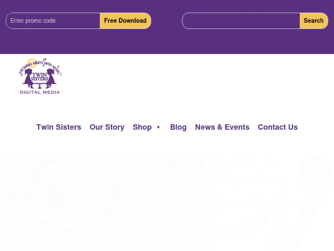Expand the Shop submenu arrow

pos(158,128)
